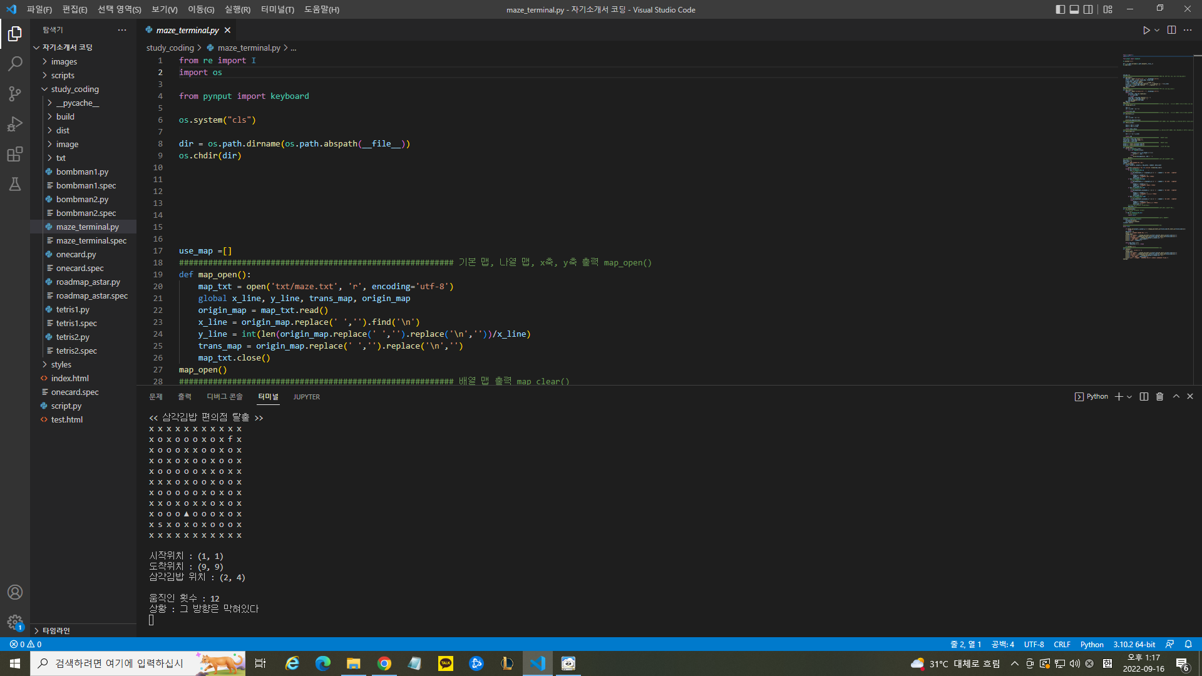Toggle the panel layout visibility control
The image size is (1202, 676).
(x=1074, y=9)
